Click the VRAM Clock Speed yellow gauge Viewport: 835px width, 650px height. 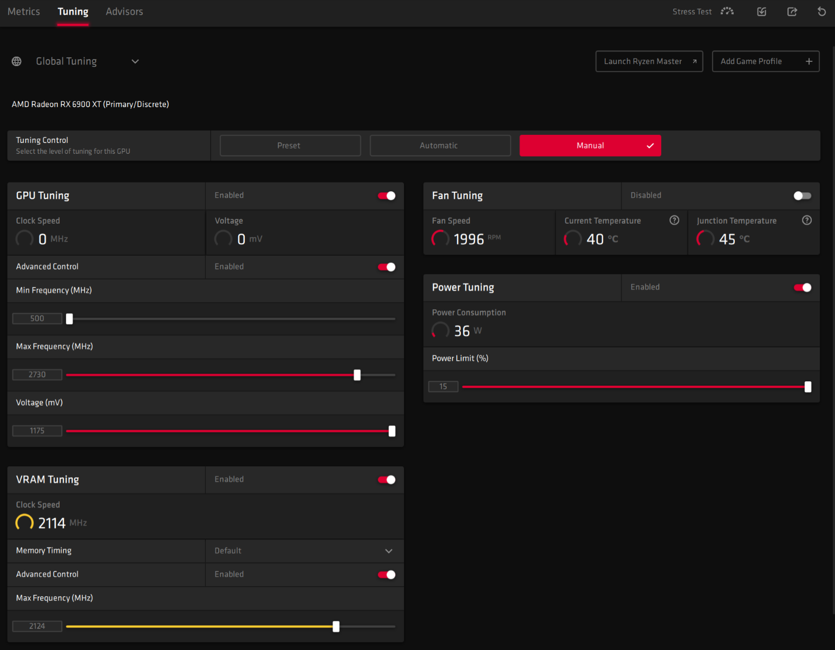click(24, 523)
